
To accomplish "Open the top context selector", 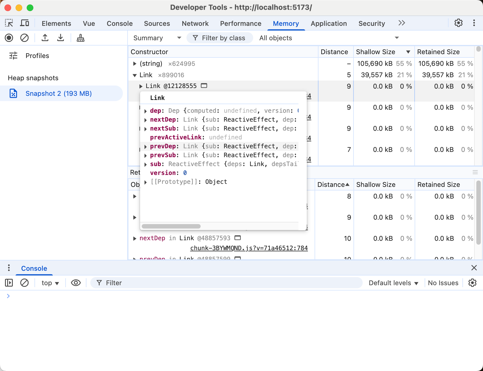I will click(50, 283).
